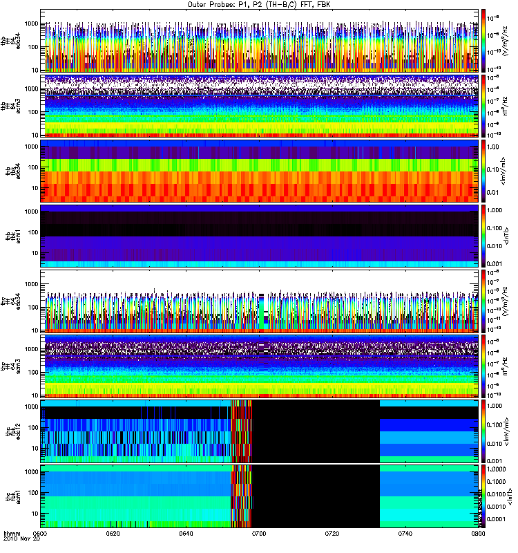Click the color bar of thb fff edc34 panel
Screen dimensions: 518x553
tap(483, 41)
